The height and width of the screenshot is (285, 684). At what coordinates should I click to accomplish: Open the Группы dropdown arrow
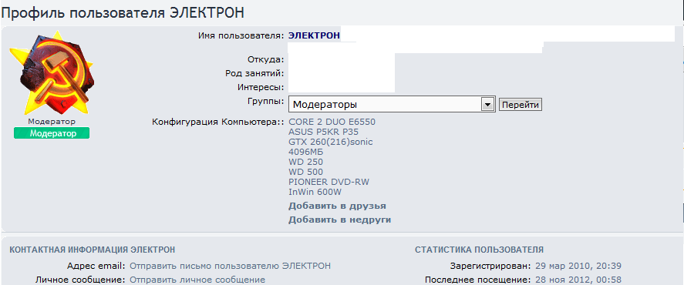tap(487, 105)
